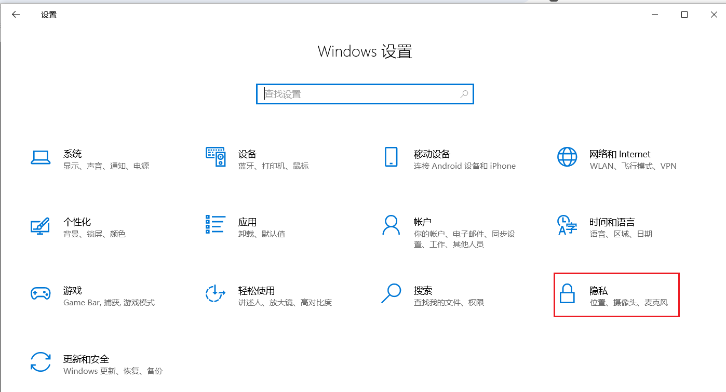The width and height of the screenshot is (726, 392).
Task: Click the System monitor icon
Action: pyautogui.click(x=40, y=157)
